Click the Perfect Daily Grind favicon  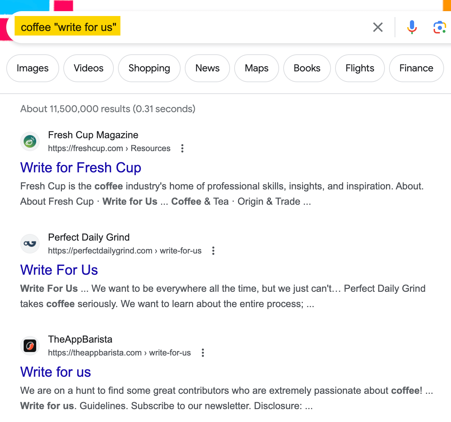(30, 243)
